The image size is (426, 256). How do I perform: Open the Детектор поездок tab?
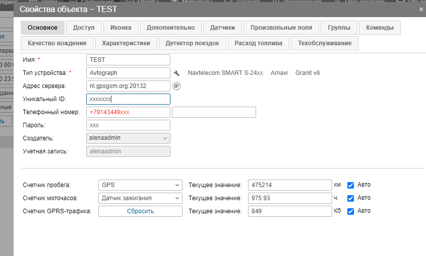(192, 43)
